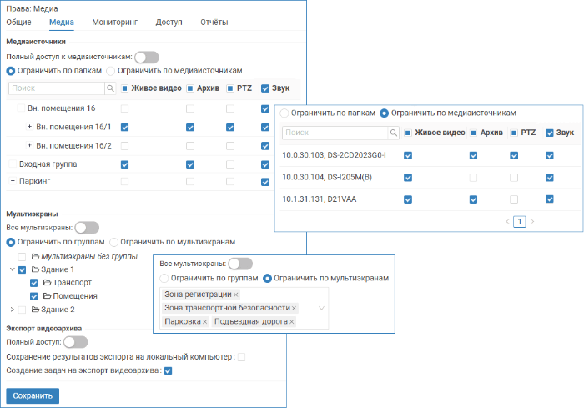Screen dimensions: 584x408
Task: Click folder icon next to 'Здание 1'
Action: pos(35,269)
